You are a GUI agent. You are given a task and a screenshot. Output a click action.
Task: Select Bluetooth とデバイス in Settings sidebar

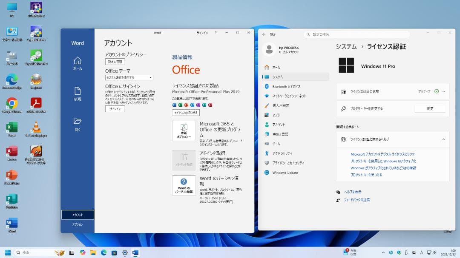click(286, 86)
